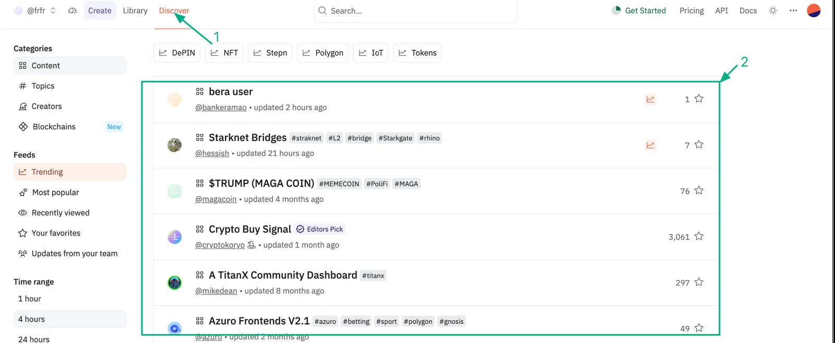This screenshot has height=343, width=835.
Task: Toggle the light/dark theme sun icon
Action: coord(773,10)
